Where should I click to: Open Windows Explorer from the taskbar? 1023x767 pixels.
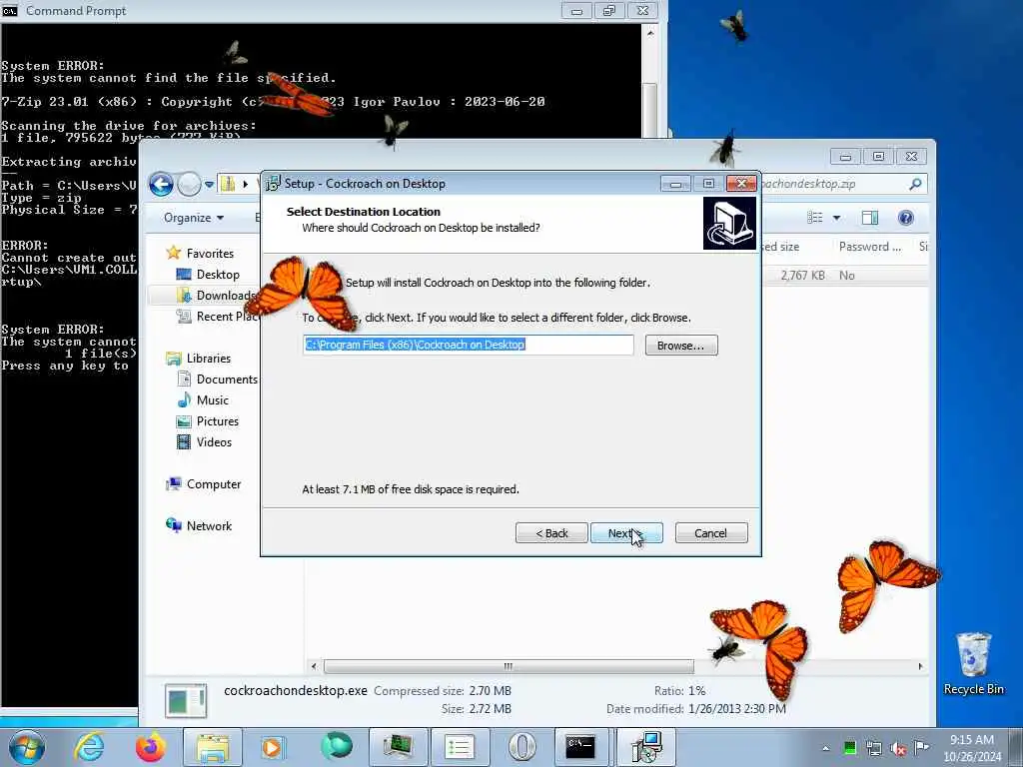pos(213,747)
